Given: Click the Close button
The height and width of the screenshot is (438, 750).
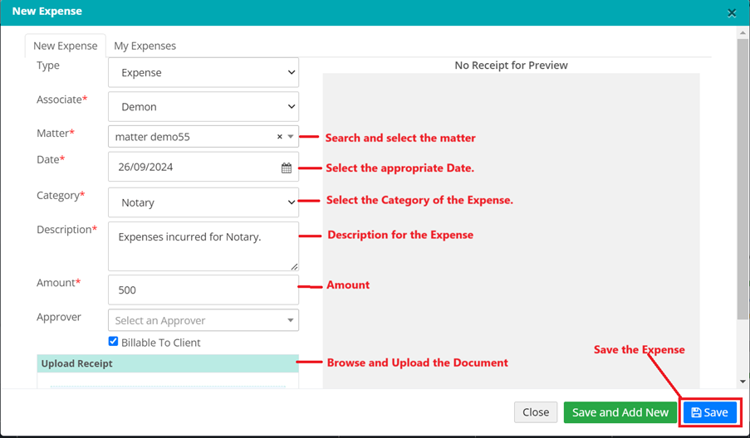Looking at the screenshot, I should pos(536,412).
